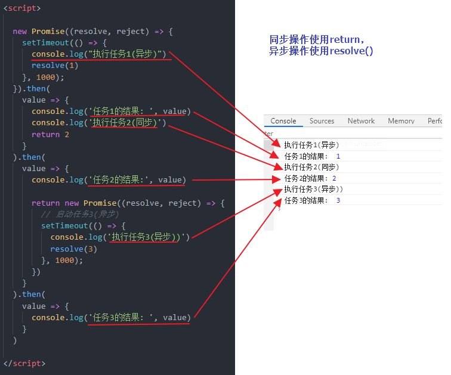Image resolution: width=451 pixels, height=375 pixels.
Task: Click the '}).then(' code line
Action: click(32, 88)
